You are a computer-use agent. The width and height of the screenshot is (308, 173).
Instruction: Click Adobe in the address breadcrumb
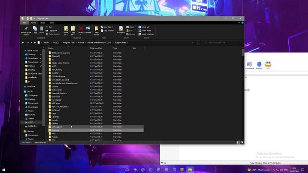(81, 43)
